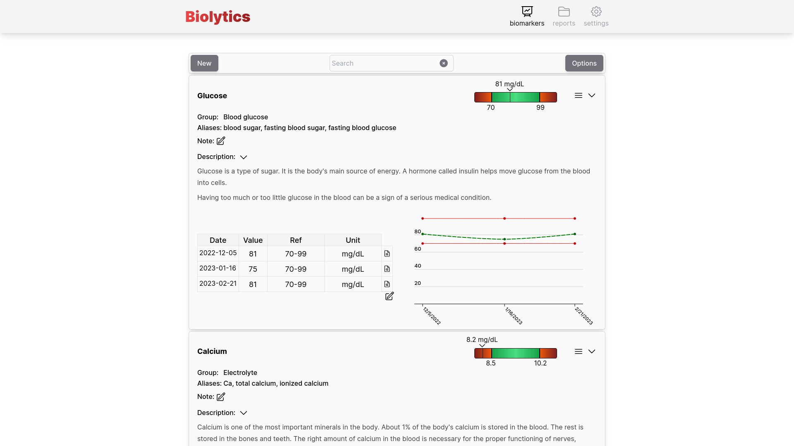This screenshot has height=446, width=794.
Task: Edit the Calcium note with the pencil icon
Action: tap(221, 397)
